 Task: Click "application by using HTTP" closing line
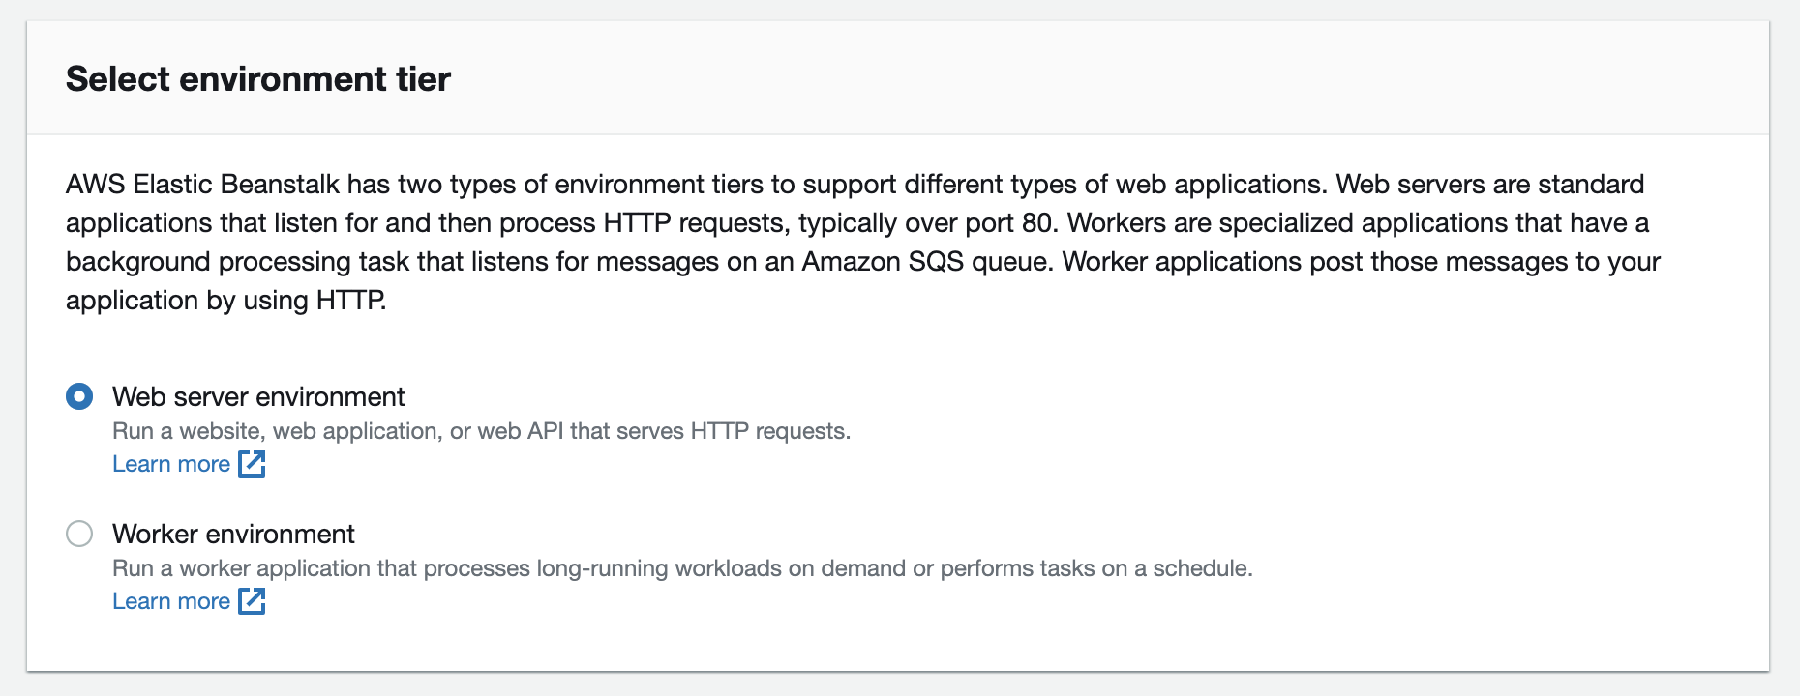225,301
